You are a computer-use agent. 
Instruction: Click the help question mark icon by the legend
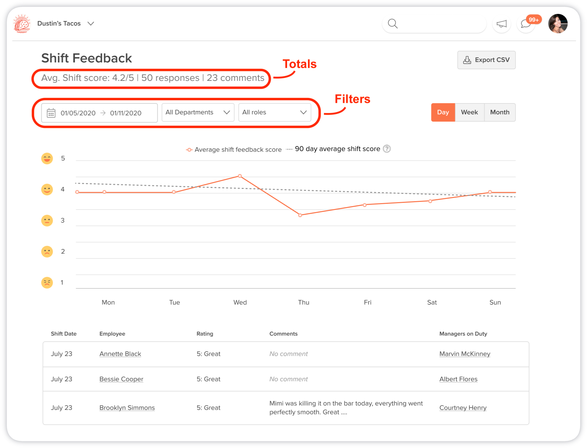[387, 149]
